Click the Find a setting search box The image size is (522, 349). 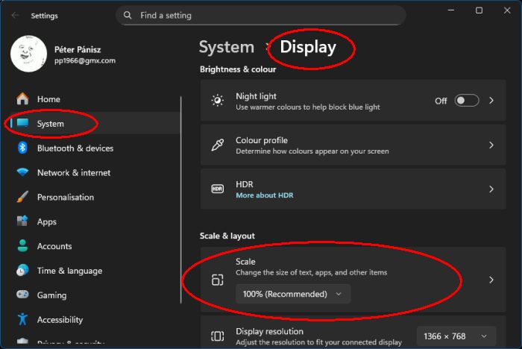(x=261, y=15)
